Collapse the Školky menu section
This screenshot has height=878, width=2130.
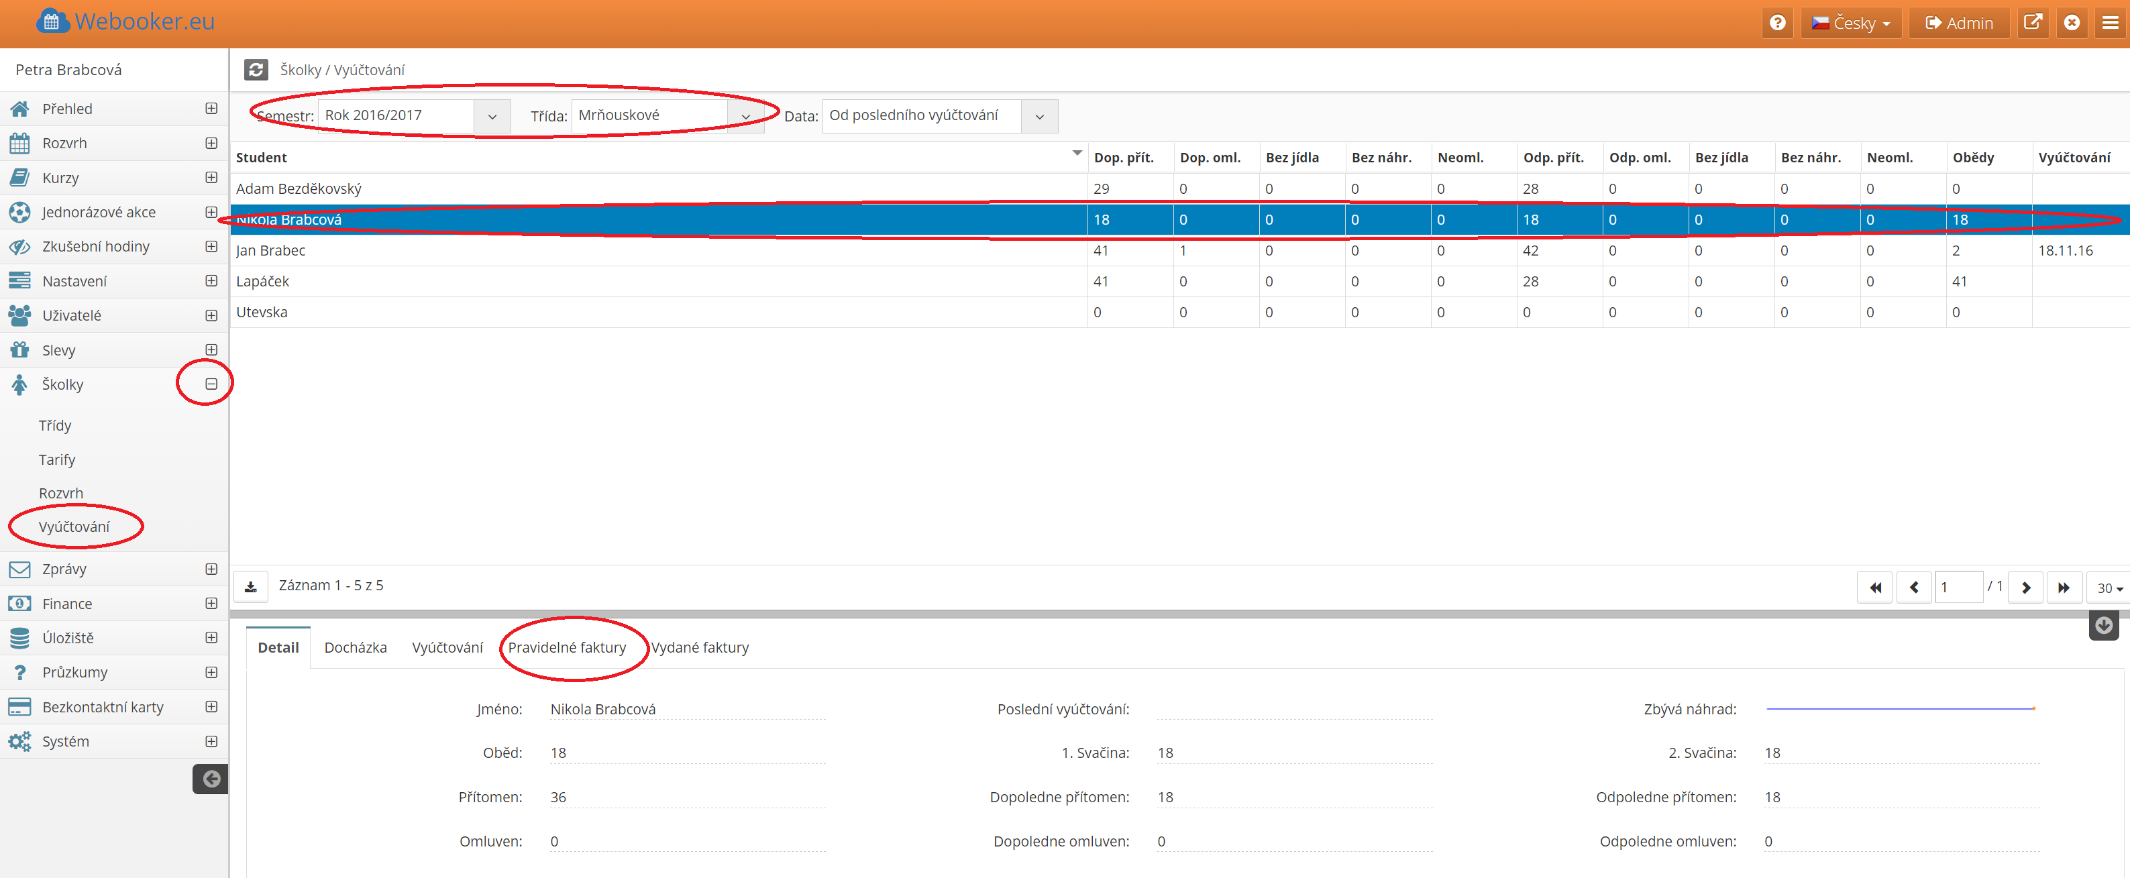pos(211,384)
